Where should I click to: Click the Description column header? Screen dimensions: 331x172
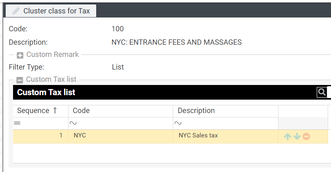(x=196, y=111)
